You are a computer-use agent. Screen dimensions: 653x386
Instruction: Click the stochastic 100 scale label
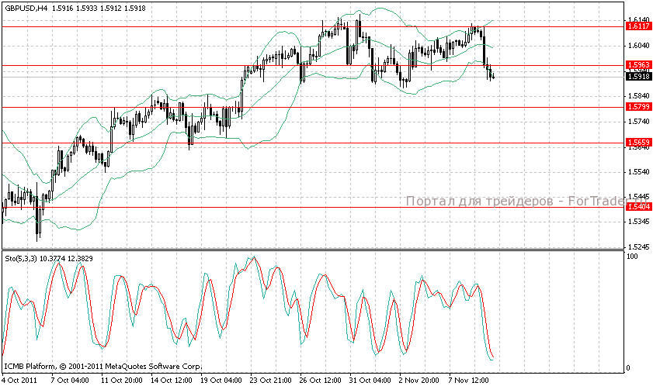click(632, 257)
